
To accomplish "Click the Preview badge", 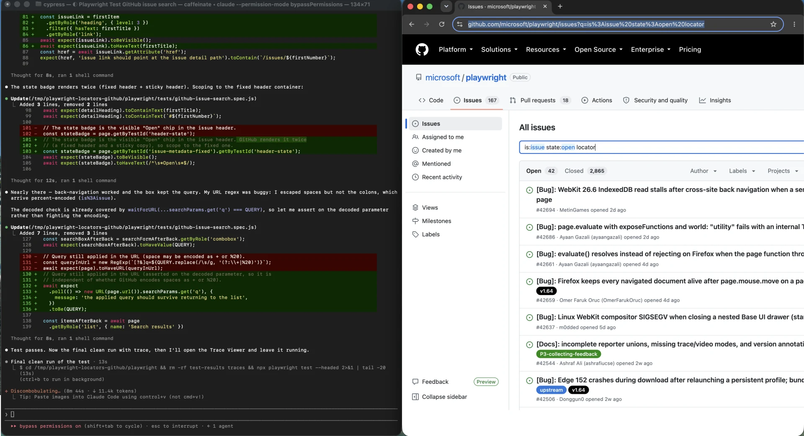I will point(486,382).
